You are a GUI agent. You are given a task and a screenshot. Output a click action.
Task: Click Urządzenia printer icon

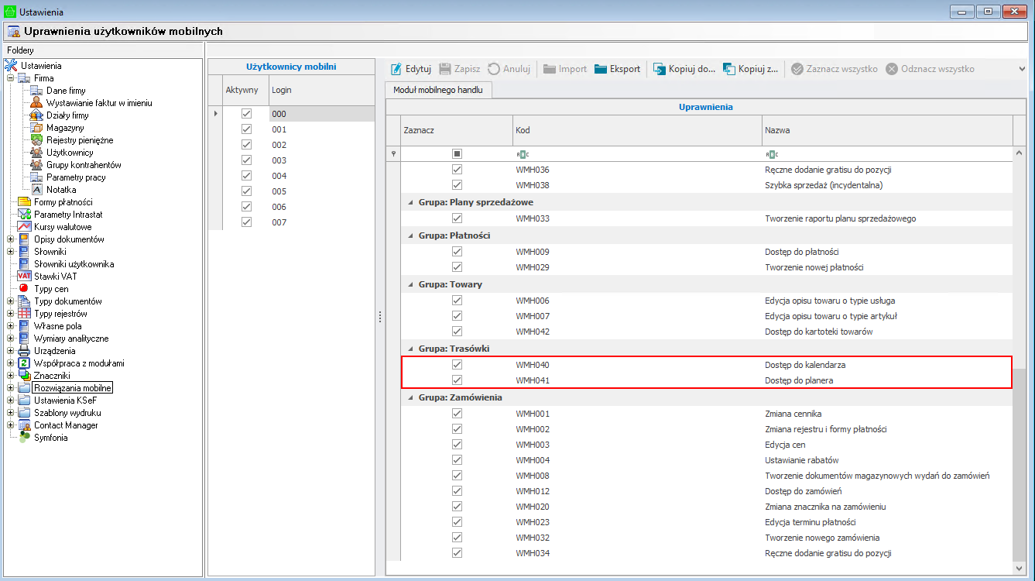click(24, 351)
